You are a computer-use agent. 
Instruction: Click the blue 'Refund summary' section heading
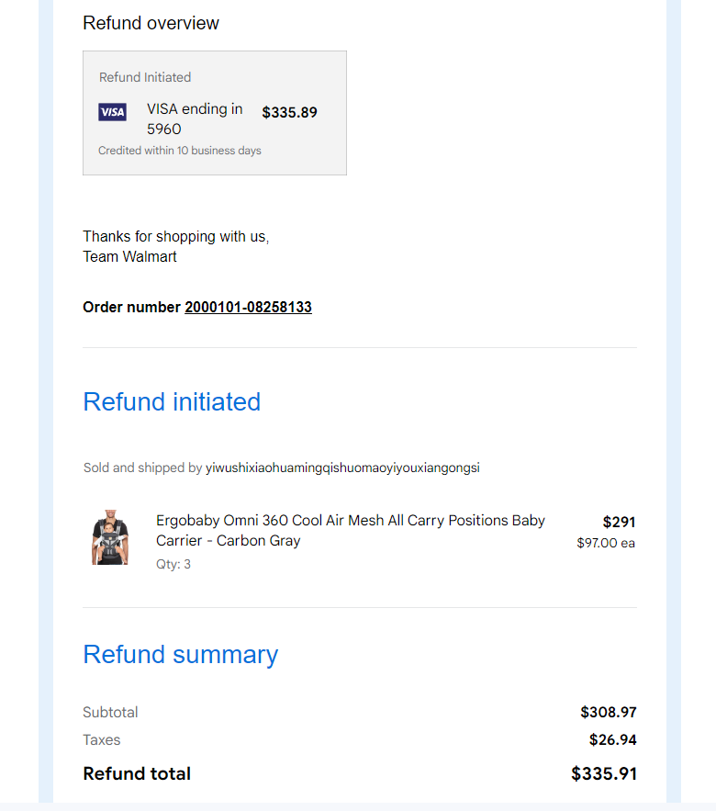181,654
